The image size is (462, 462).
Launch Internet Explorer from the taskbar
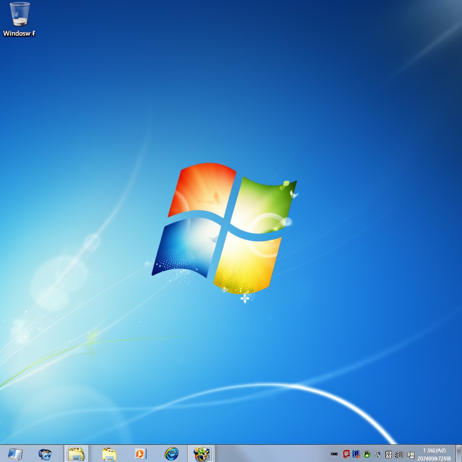[x=171, y=454]
